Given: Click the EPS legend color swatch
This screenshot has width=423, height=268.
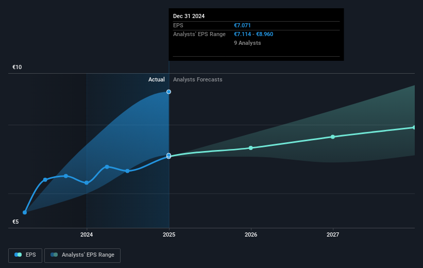Looking at the screenshot, I should [18, 255].
